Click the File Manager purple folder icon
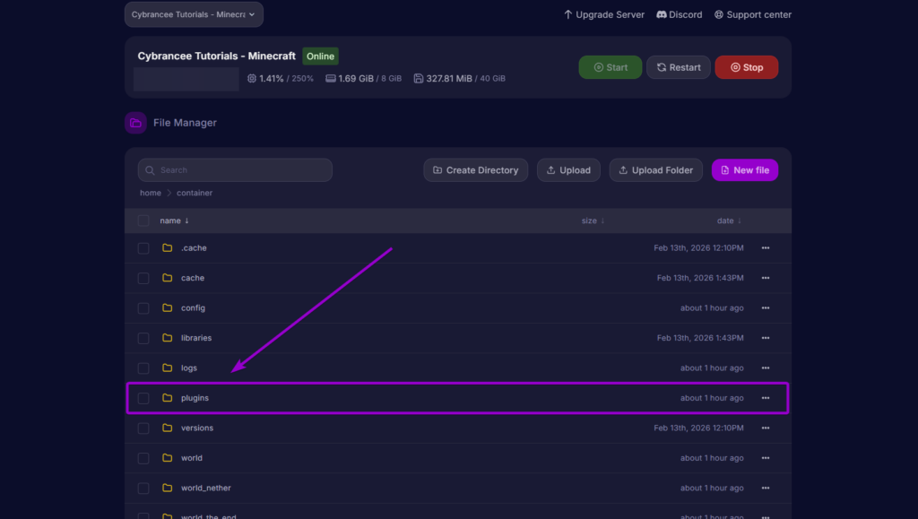 [135, 123]
